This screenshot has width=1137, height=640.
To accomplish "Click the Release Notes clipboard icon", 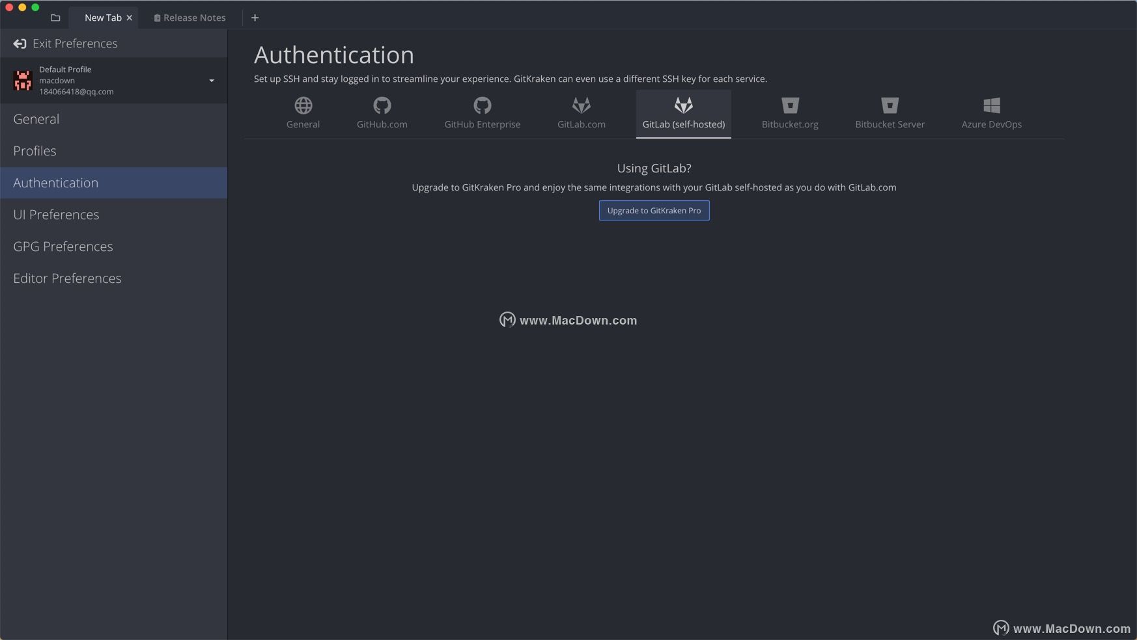I will (x=157, y=18).
